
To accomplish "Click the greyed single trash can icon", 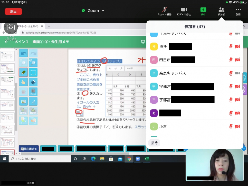I will tap(23, 92).
